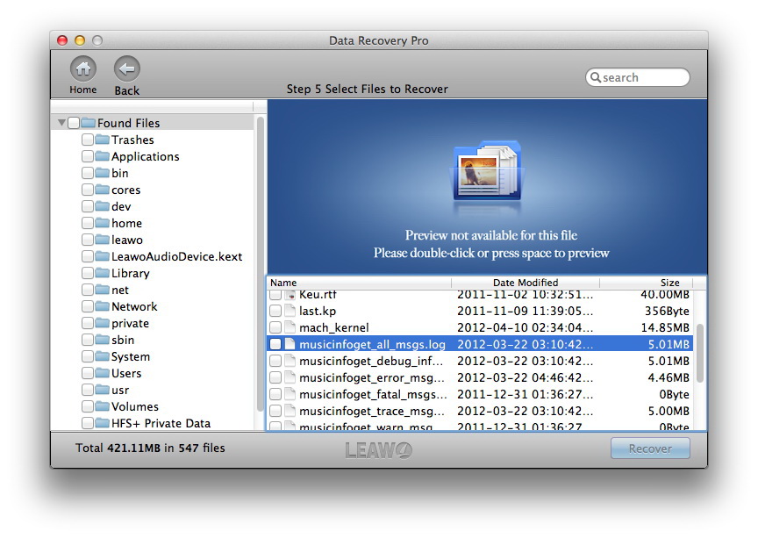Click the Recover button

[x=650, y=448]
